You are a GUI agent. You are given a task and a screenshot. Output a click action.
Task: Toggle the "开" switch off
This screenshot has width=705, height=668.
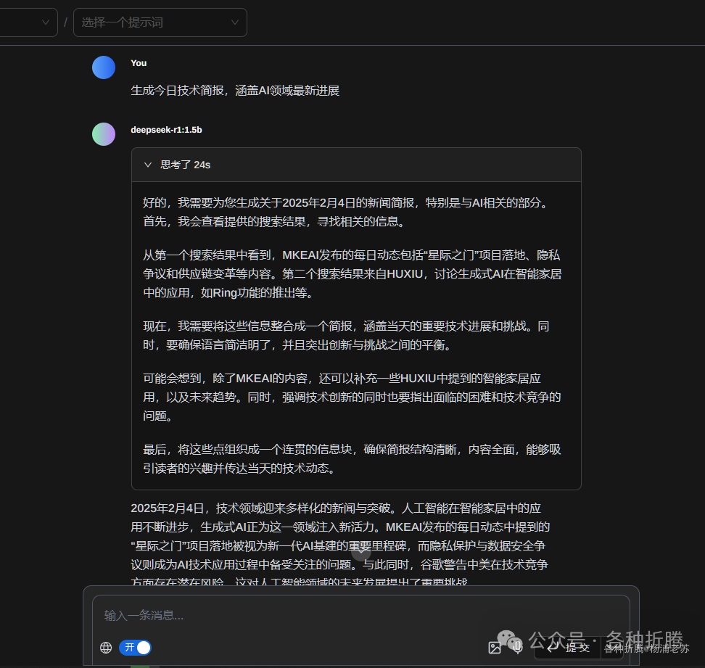(x=136, y=648)
